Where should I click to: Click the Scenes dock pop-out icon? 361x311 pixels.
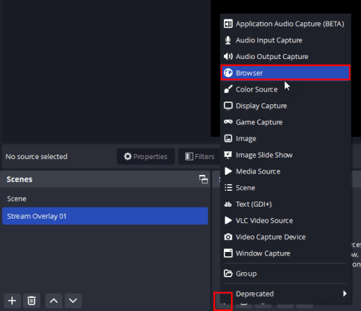(204, 179)
